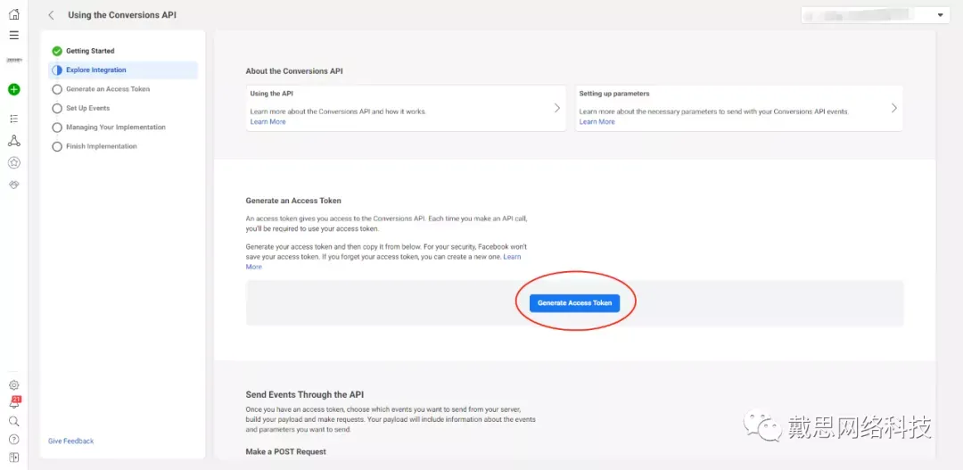Screen dimensions: 963x470
Task: Open the settings gear icon
Action: pos(13,385)
